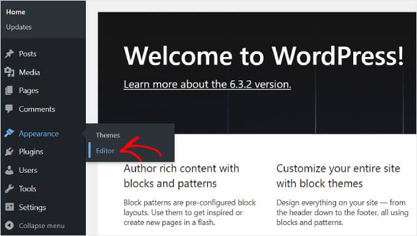Click 'Author rich content with blocks and patterns' heading
Image resolution: width=417 pixels, height=236 pixels.
point(182,176)
